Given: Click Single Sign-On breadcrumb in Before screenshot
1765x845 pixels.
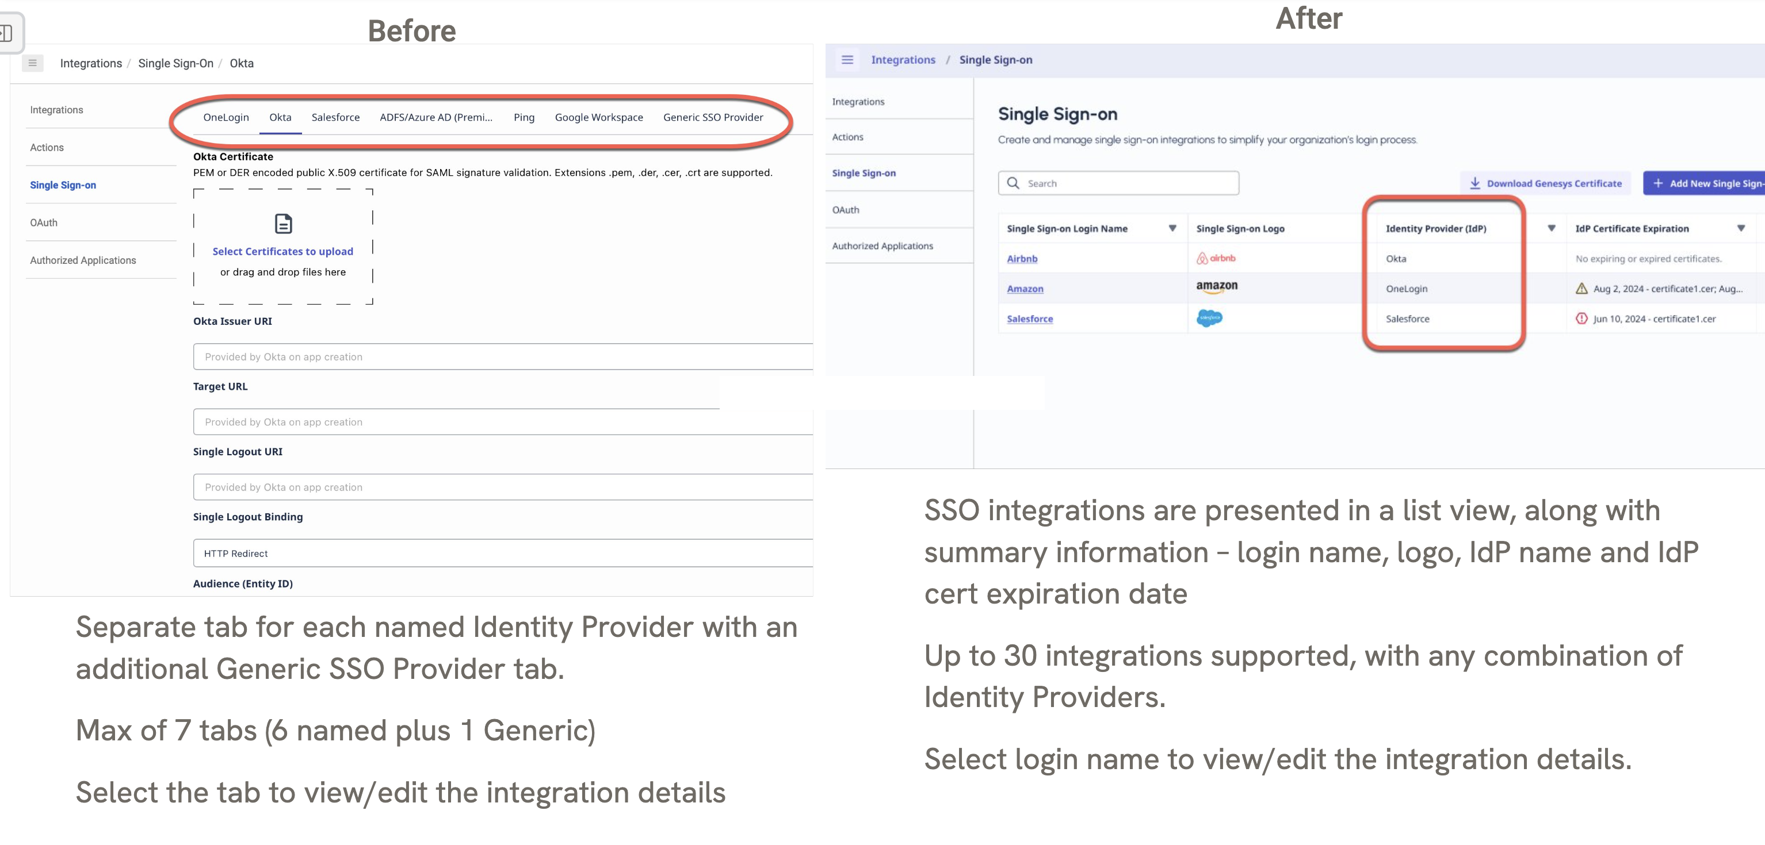Looking at the screenshot, I should 176,63.
